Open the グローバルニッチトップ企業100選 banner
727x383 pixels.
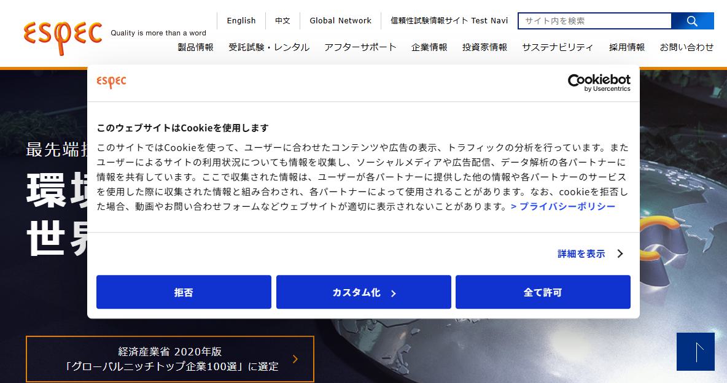(170, 359)
